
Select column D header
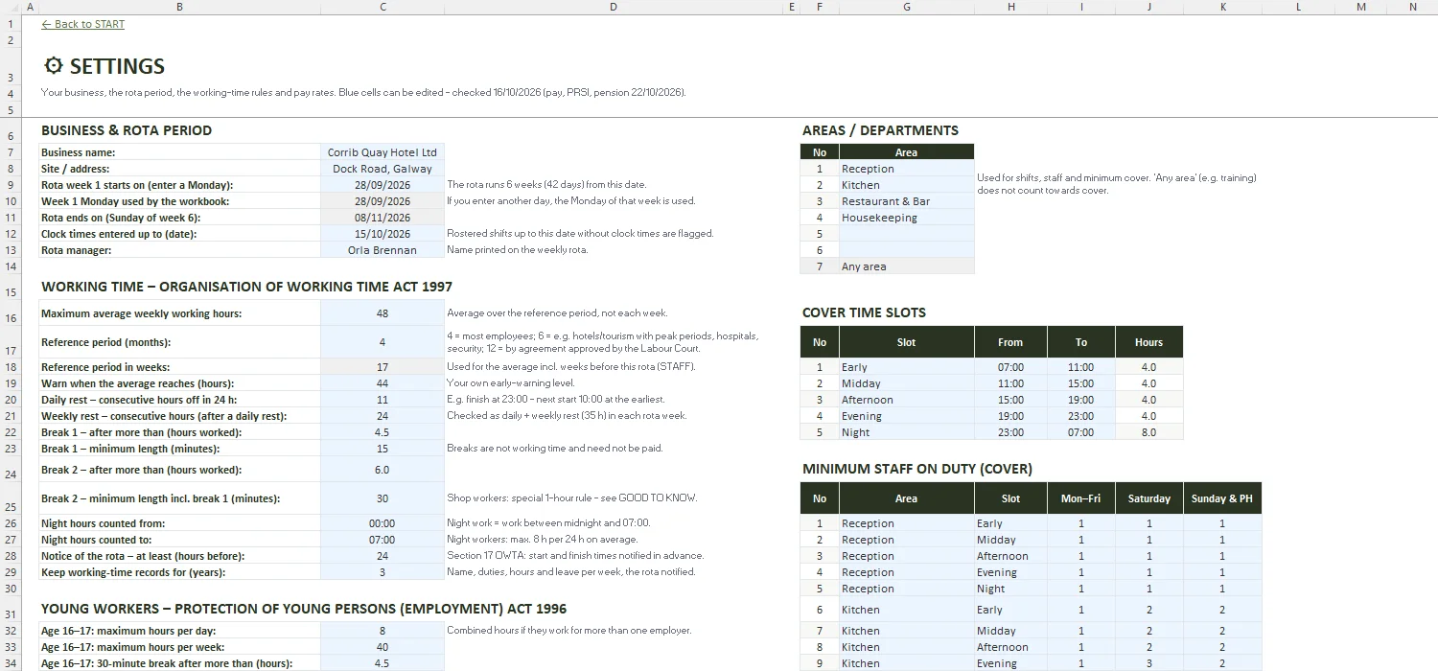(x=614, y=7)
